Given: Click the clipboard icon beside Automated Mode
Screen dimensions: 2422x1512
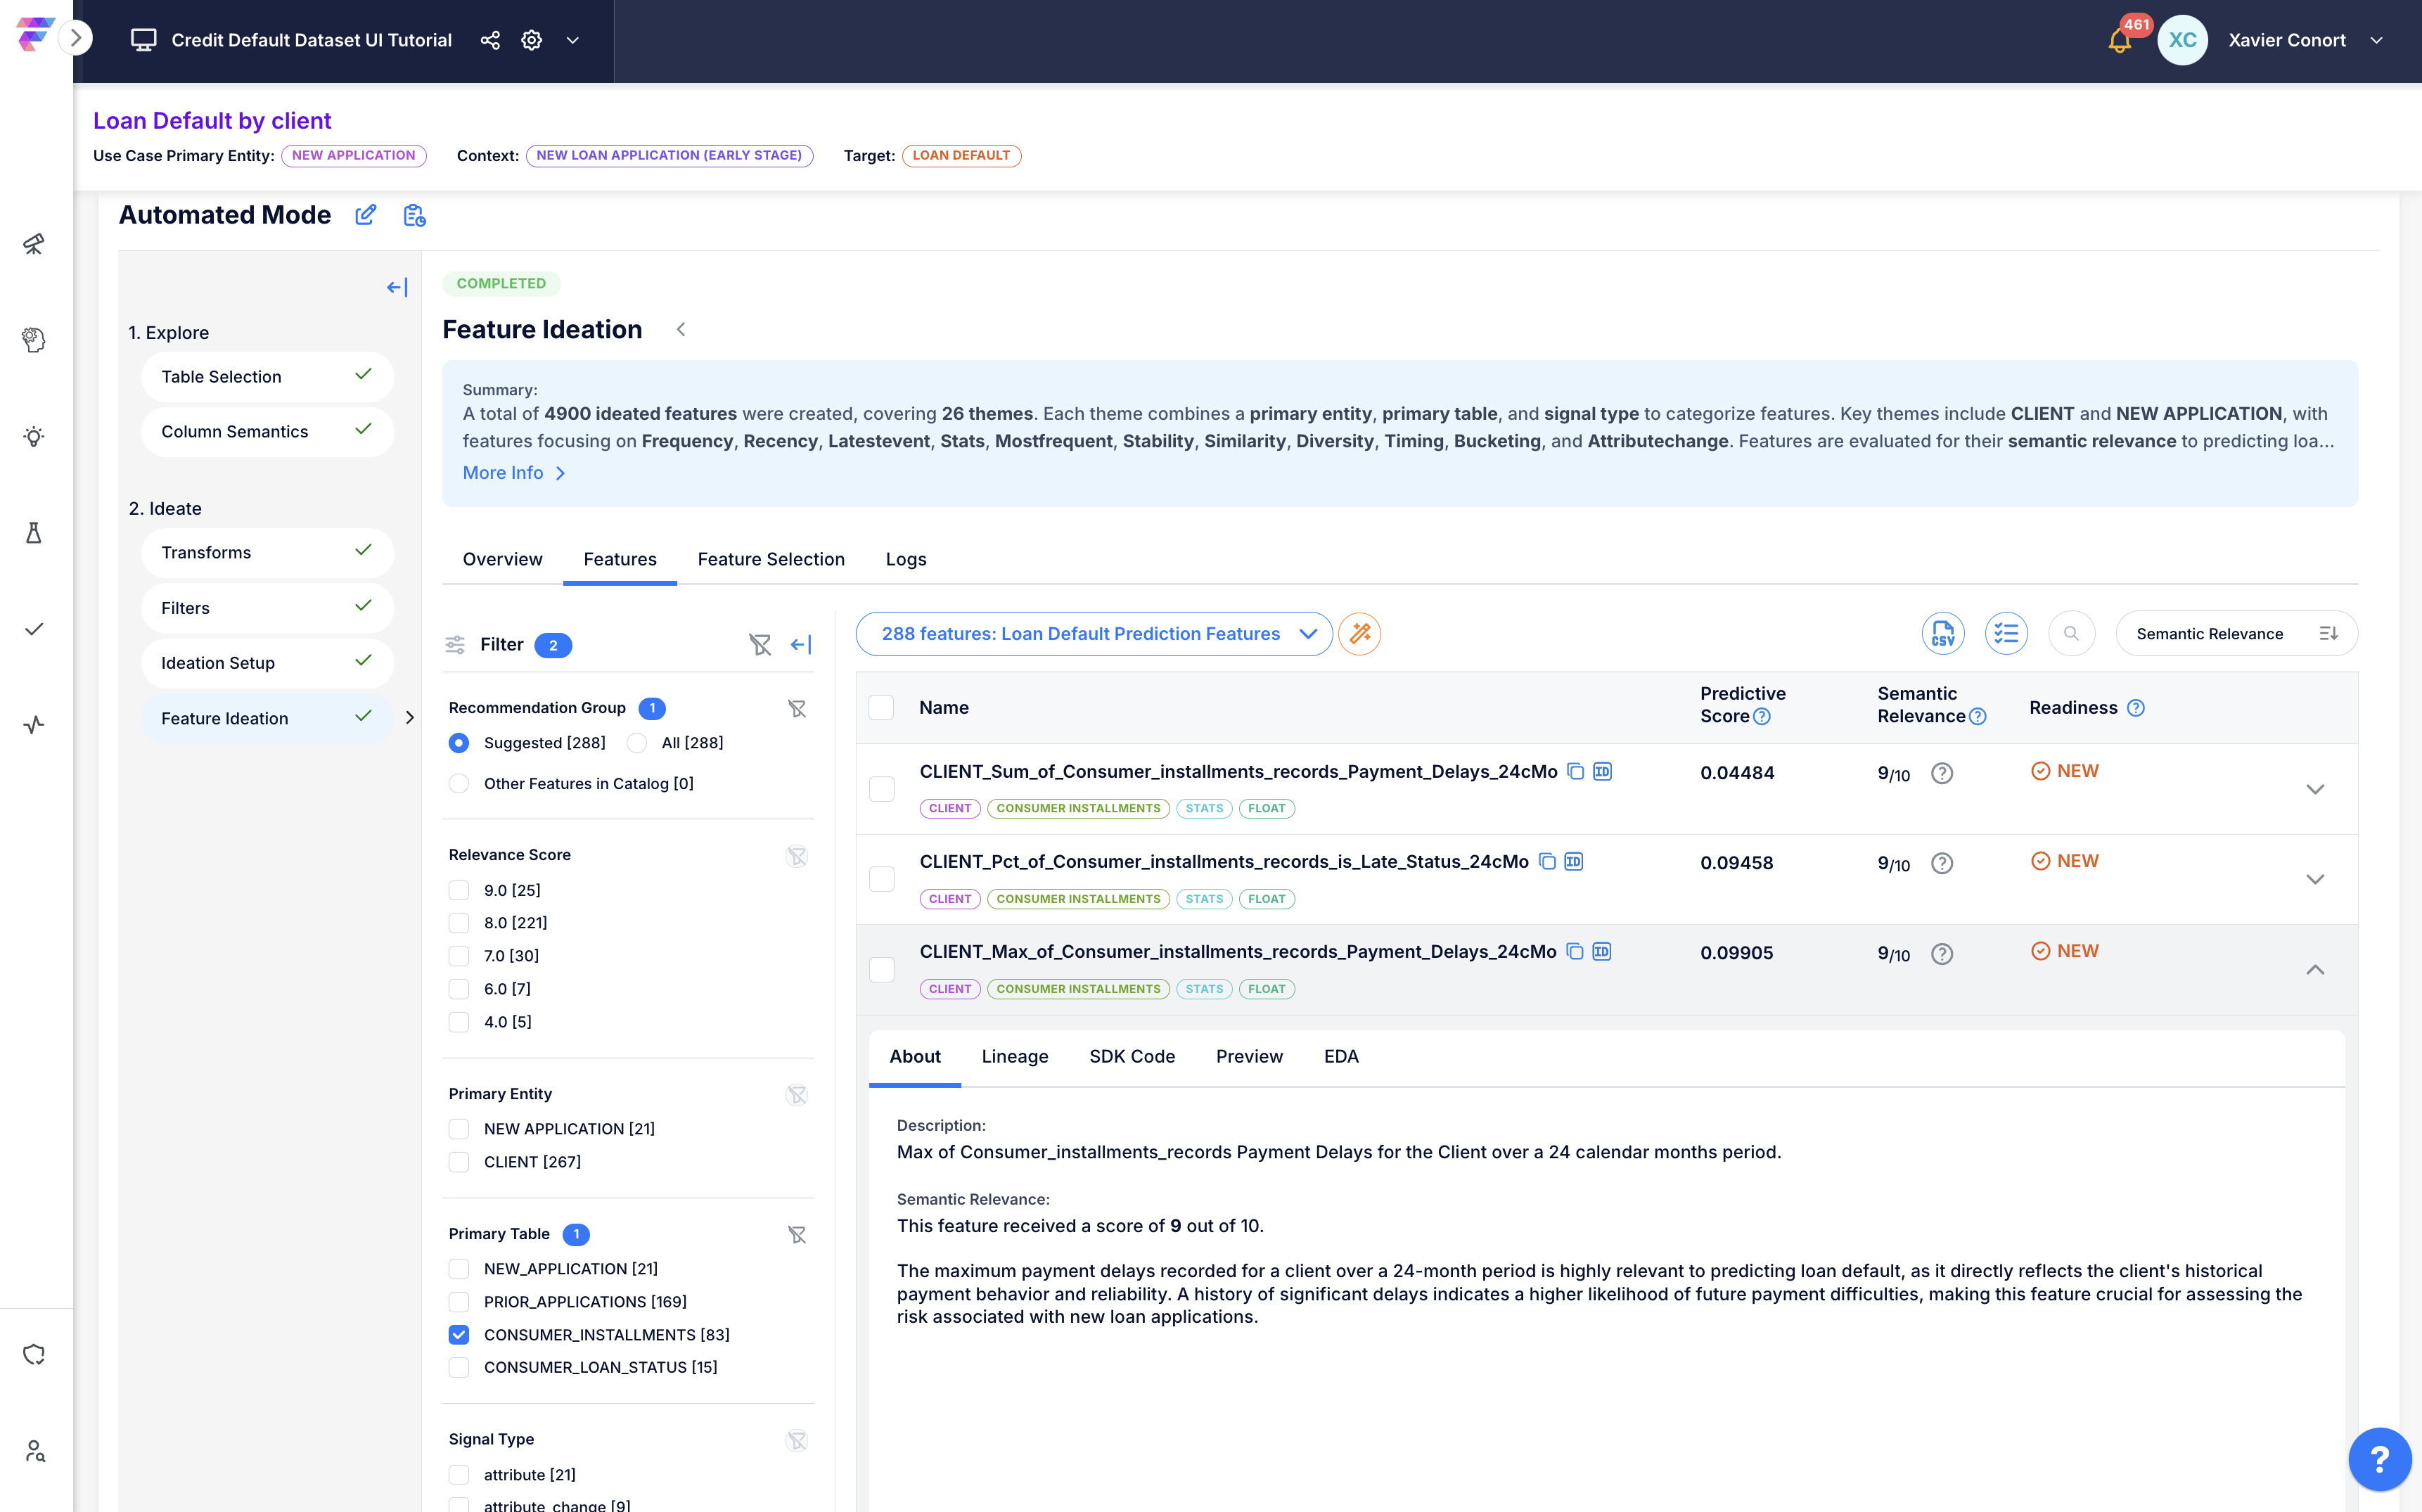Looking at the screenshot, I should [414, 215].
